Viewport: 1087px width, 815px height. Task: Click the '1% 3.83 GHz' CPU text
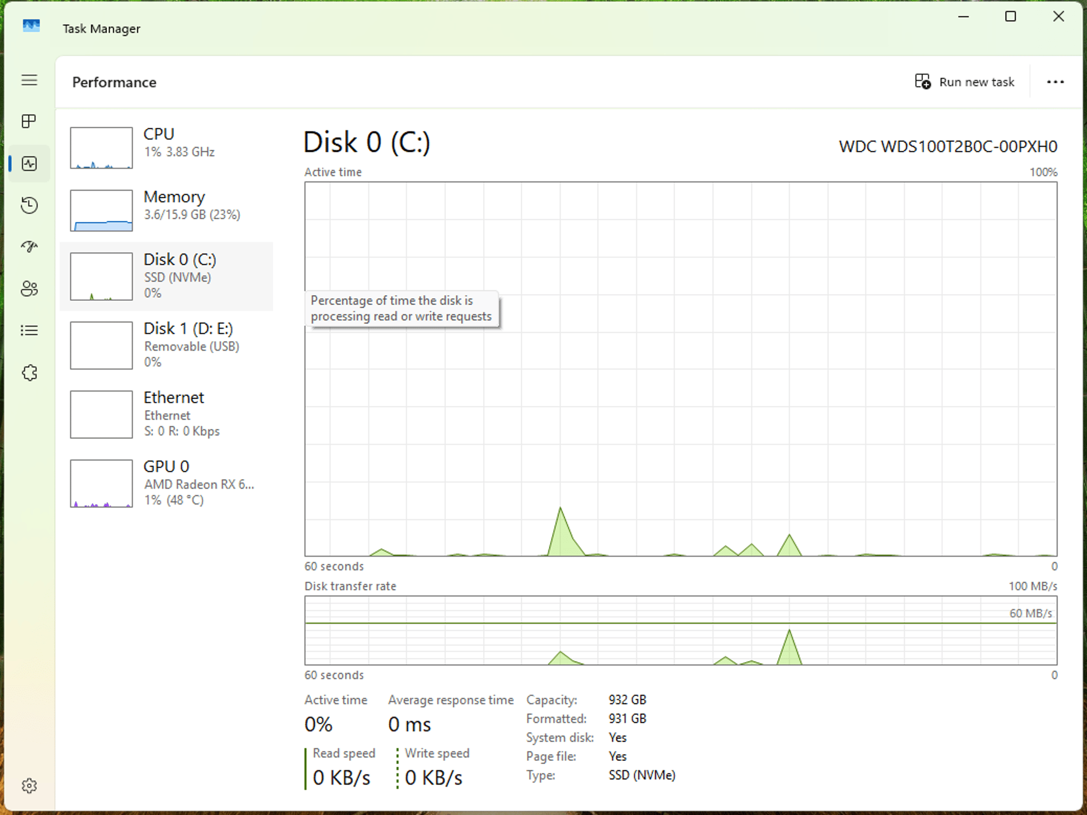click(179, 152)
